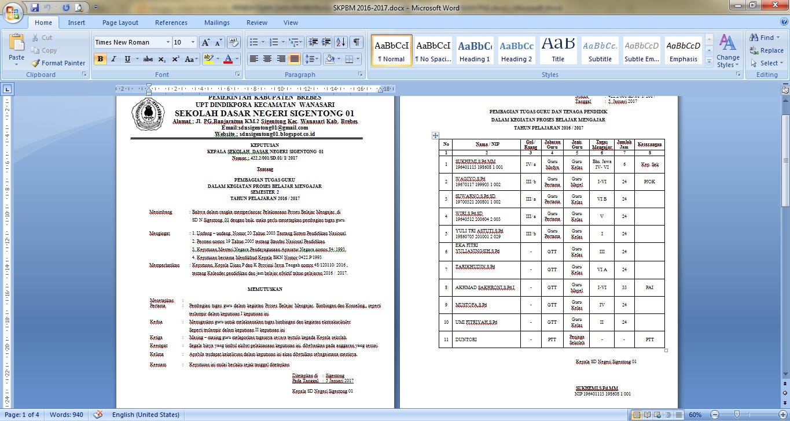Apply the Normal style
This screenshot has width=790, height=421.
[392, 50]
